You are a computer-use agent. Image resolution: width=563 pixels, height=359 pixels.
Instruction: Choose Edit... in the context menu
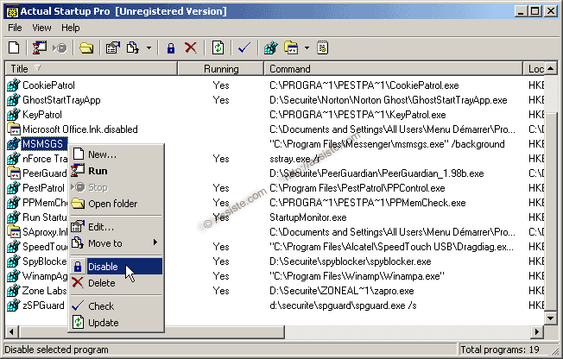pos(116,227)
